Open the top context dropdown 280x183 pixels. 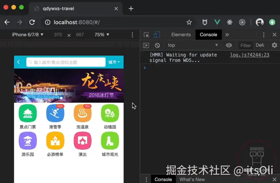click(x=193, y=45)
